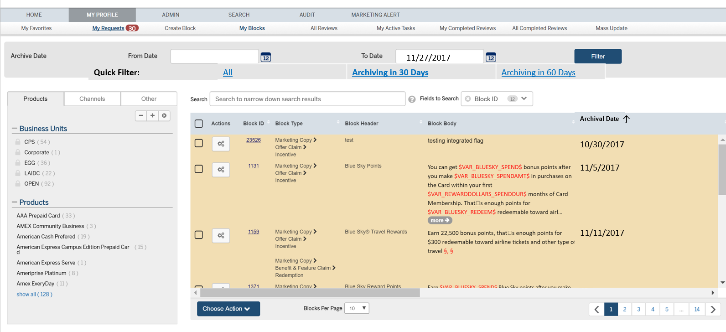Image resolution: width=726 pixels, height=332 pixels.
Task: Click the vertical scrollbar up arrow
Action: (722, 139)
